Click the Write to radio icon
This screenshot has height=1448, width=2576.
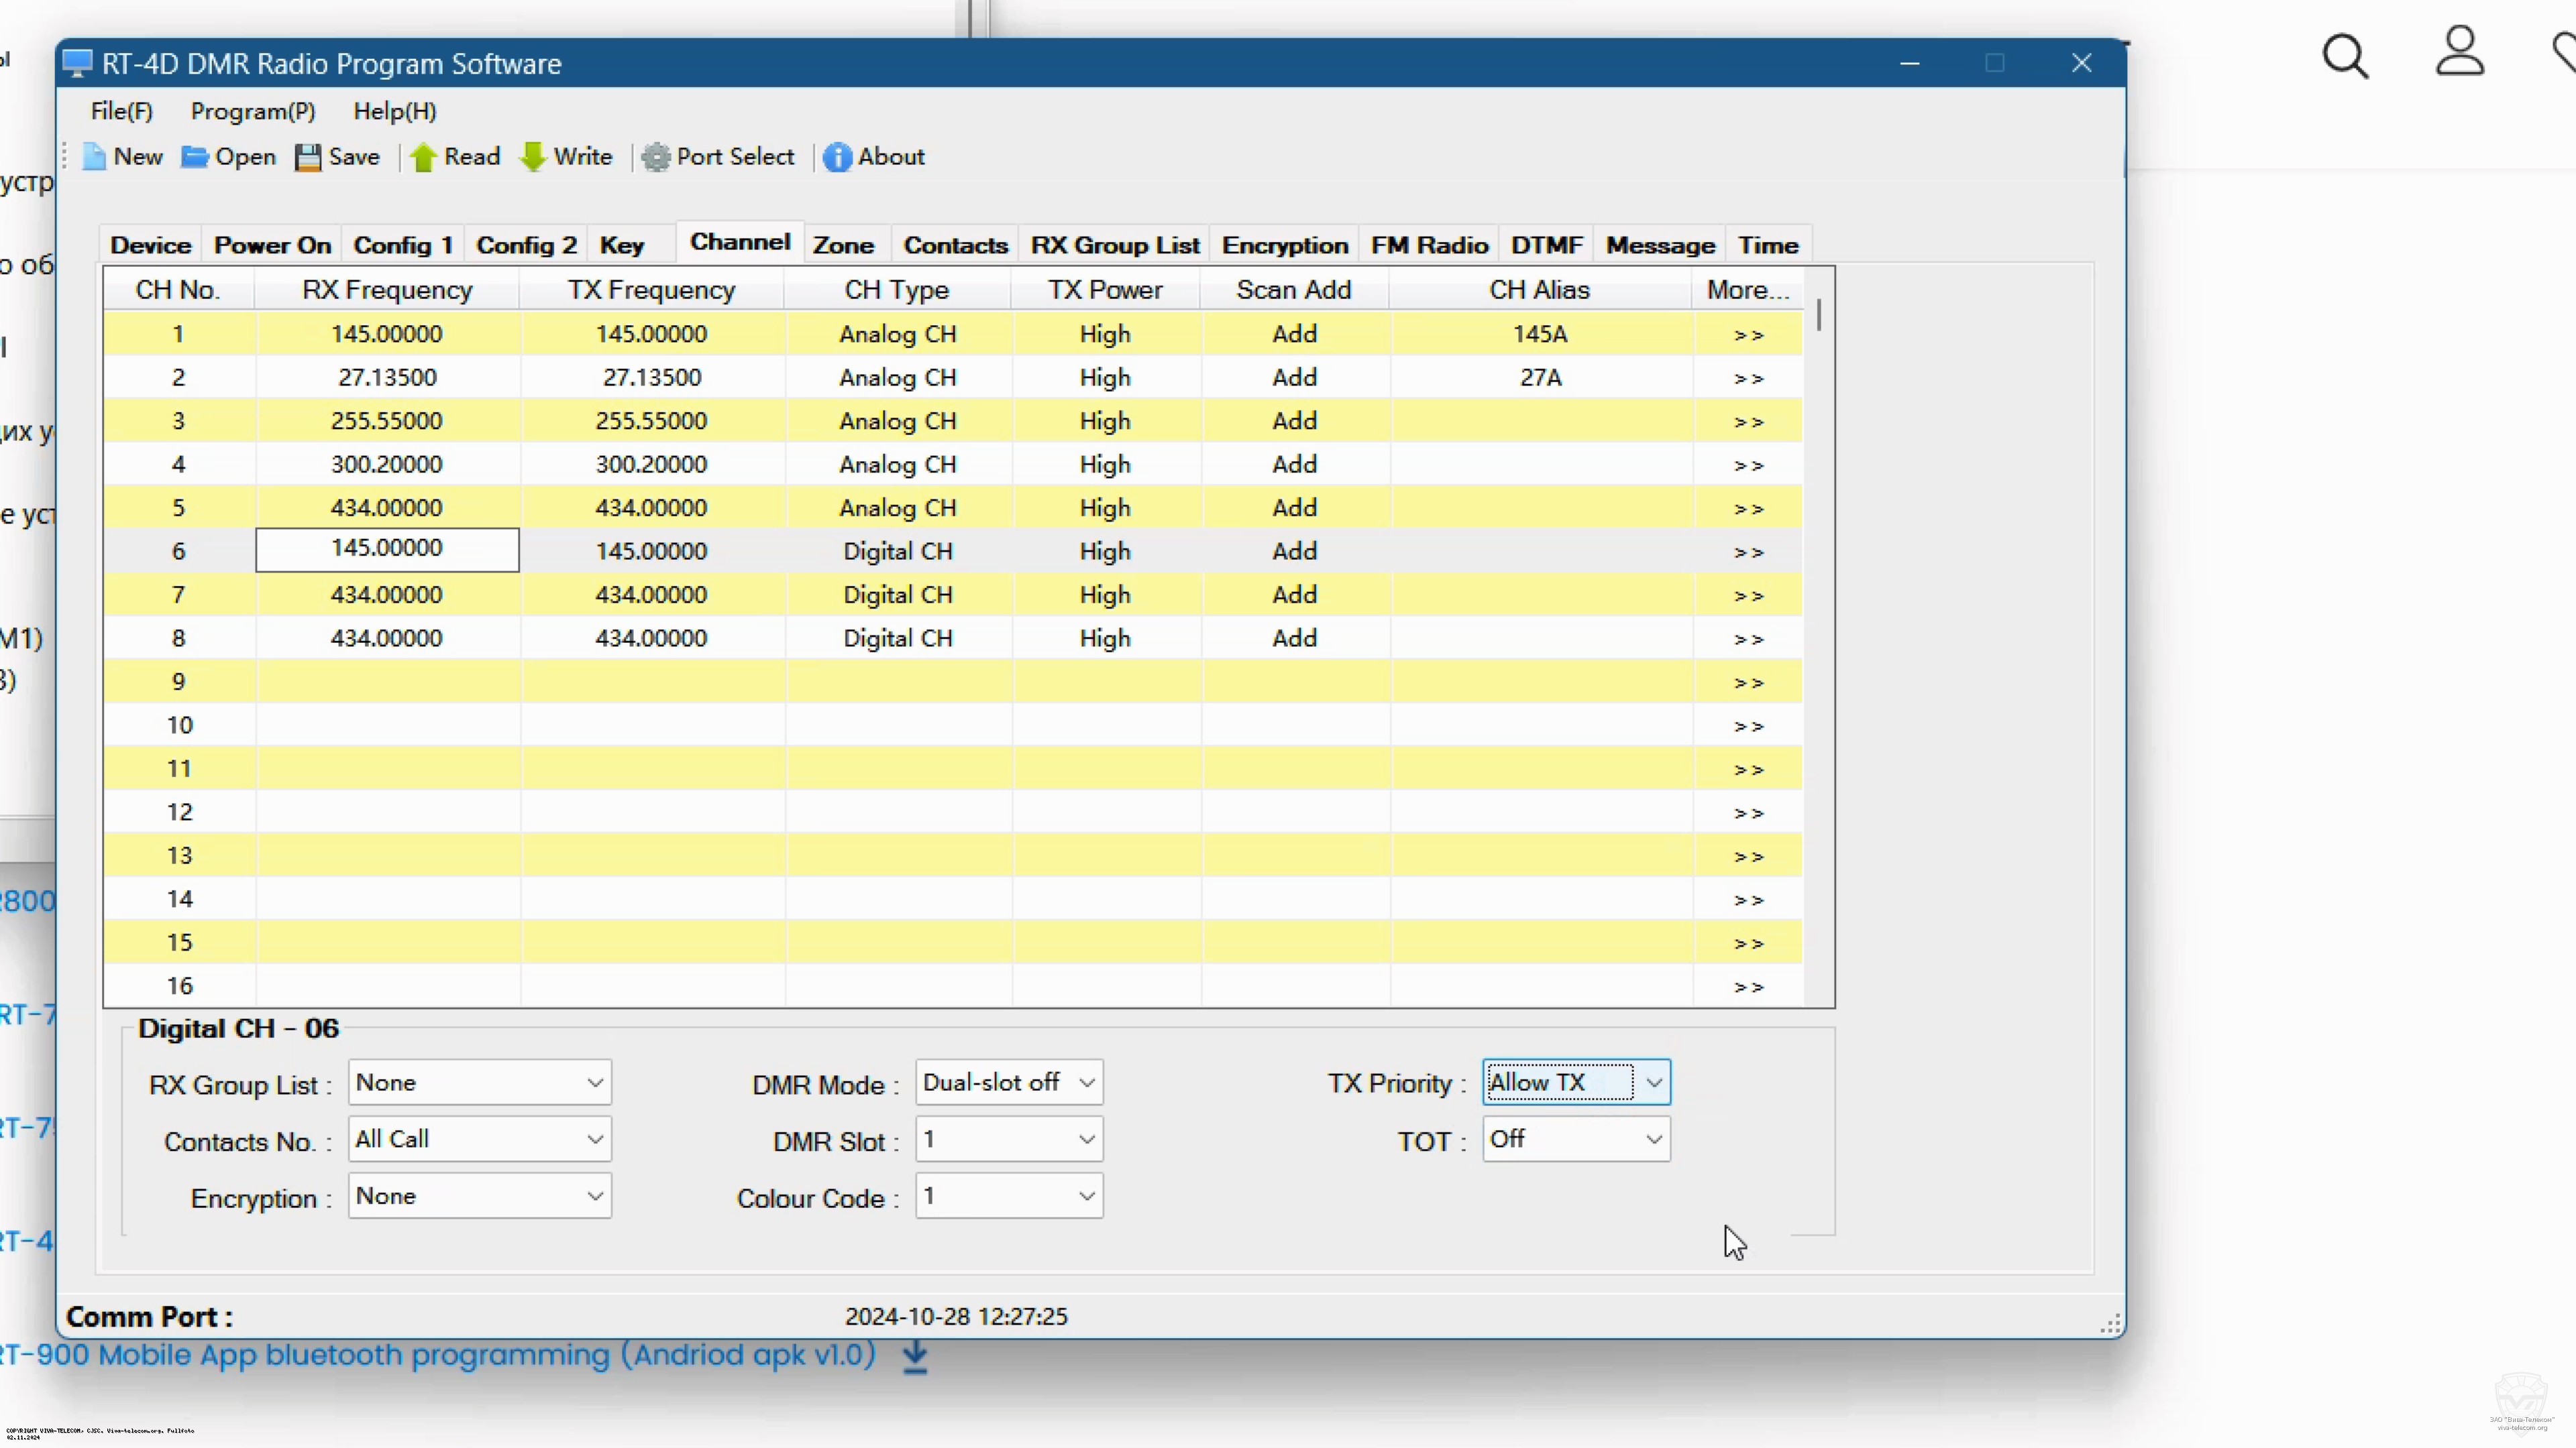(x=533, y=157)
